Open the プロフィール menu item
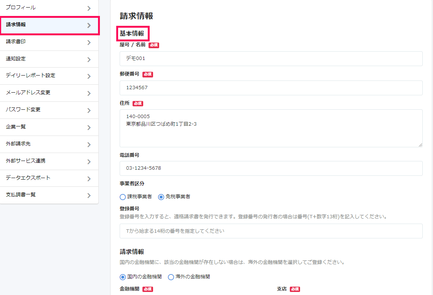The height and width of the screenshot is (295, 433). coord(49,8)
